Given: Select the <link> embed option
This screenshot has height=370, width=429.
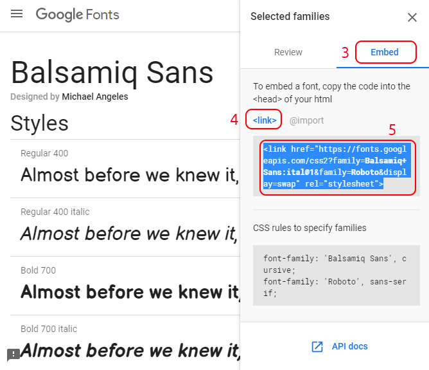Looking at the screenshot, I should (x=265, y=120).
